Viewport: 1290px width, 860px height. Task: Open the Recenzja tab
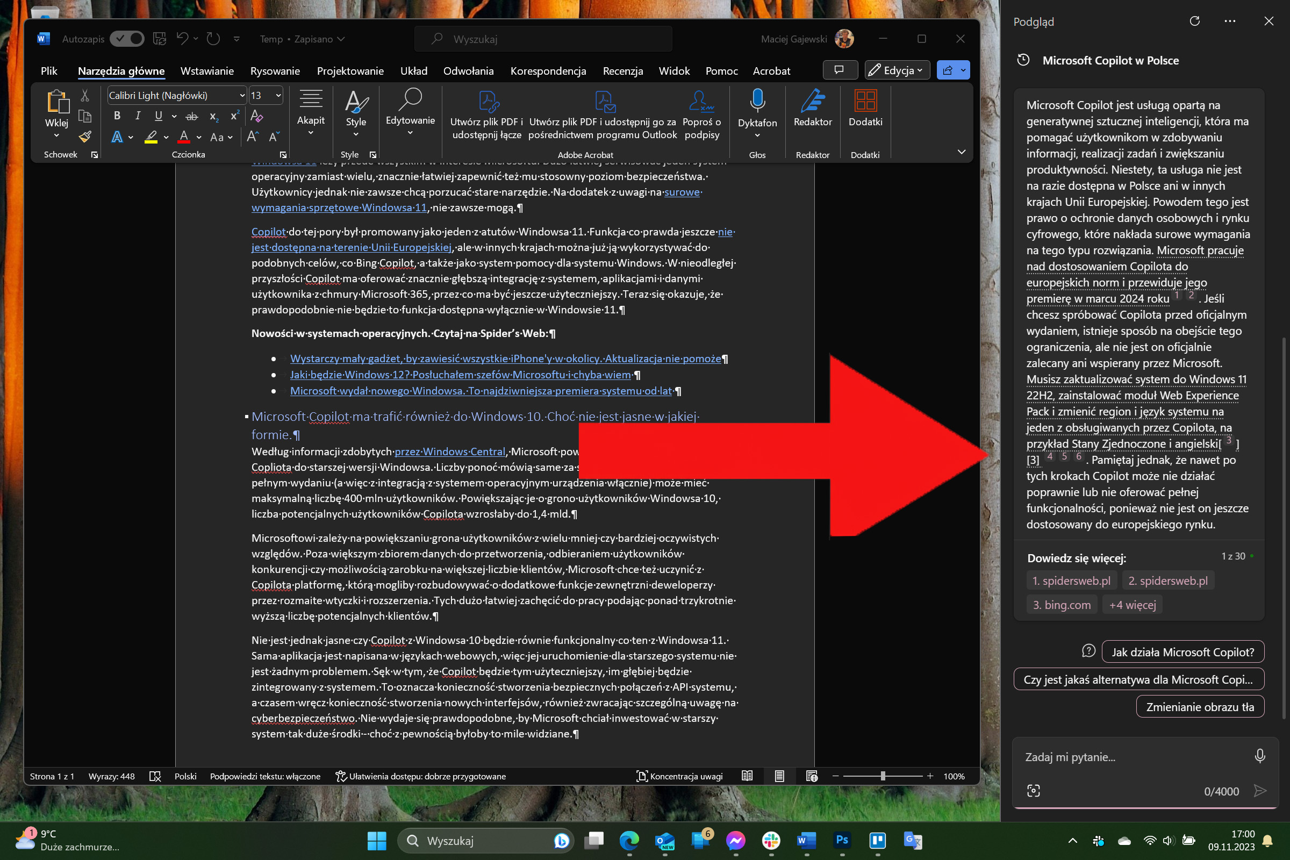tap(622, 71)
